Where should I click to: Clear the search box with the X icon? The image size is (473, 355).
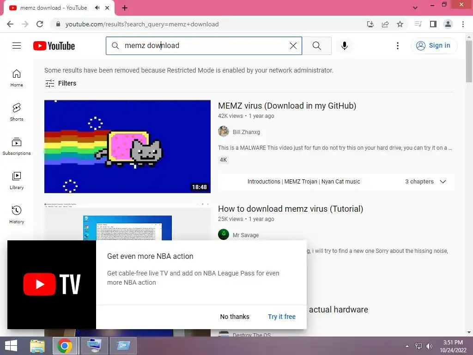(293, 46)
